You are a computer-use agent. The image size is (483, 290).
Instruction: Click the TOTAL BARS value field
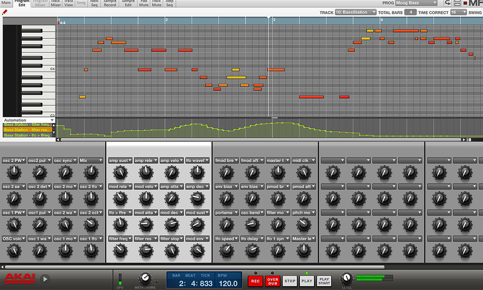[x=410, y=13]
